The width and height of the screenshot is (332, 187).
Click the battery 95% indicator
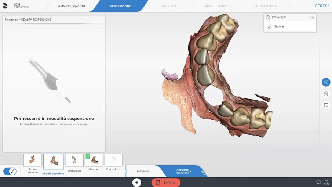[326, 182]
